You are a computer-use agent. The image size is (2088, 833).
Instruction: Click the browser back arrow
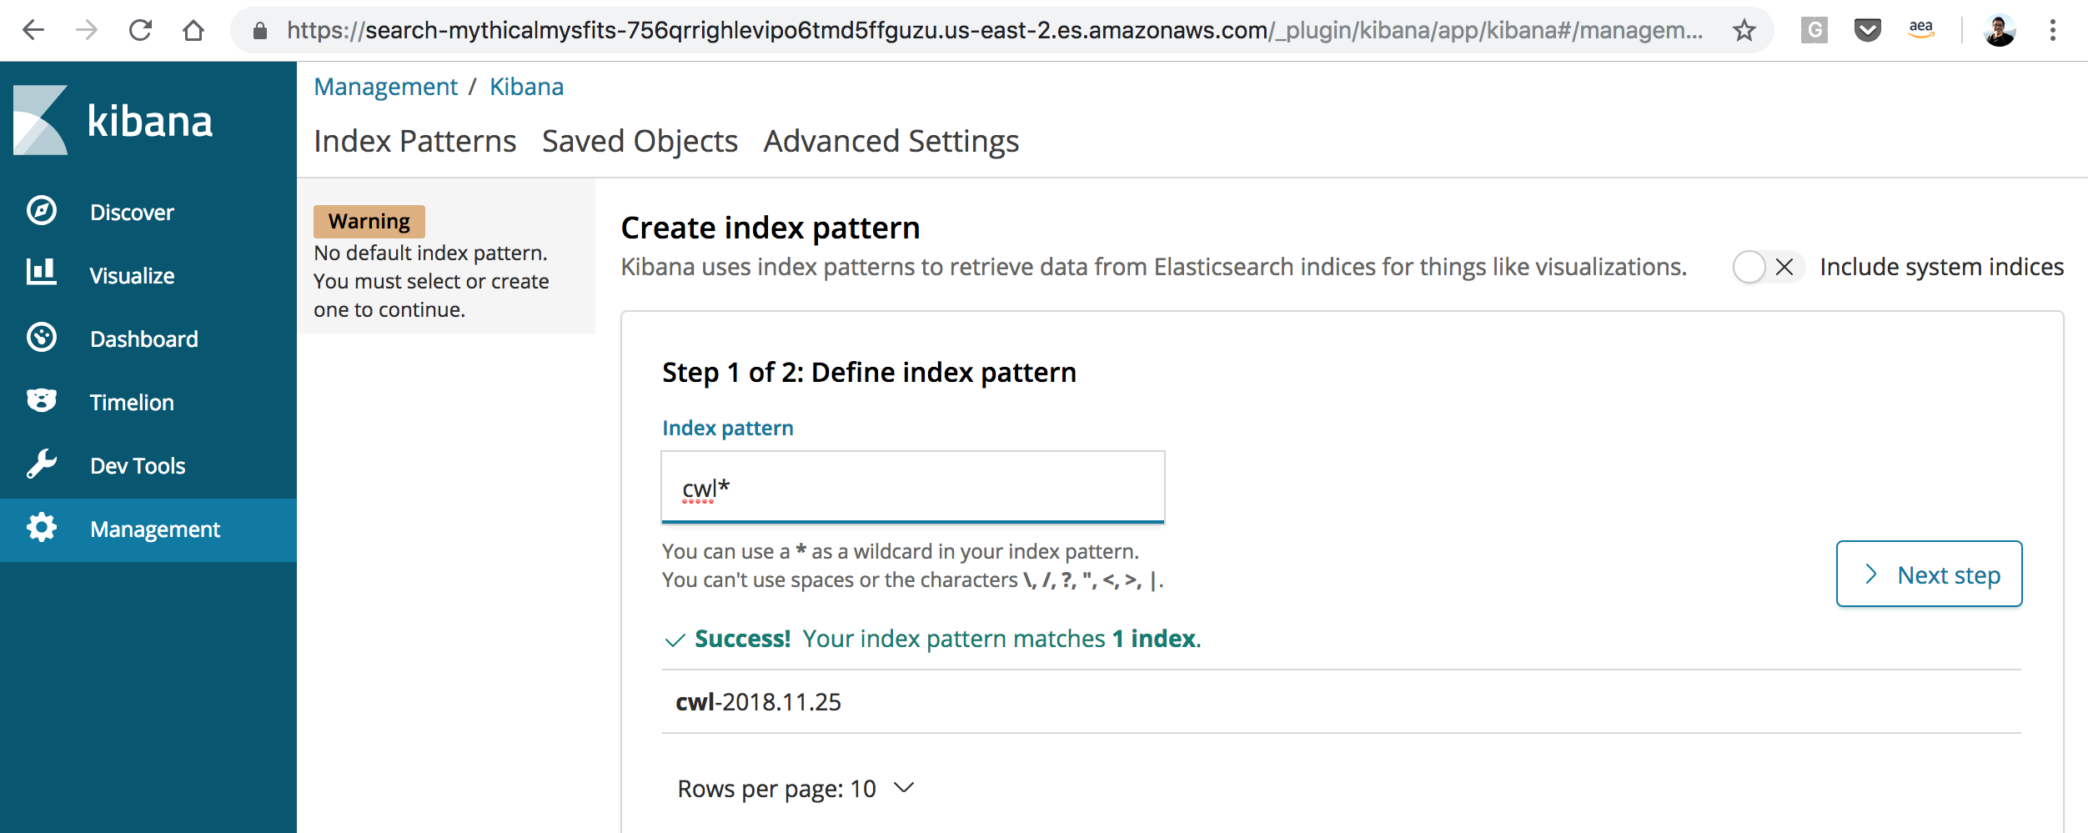33,31
